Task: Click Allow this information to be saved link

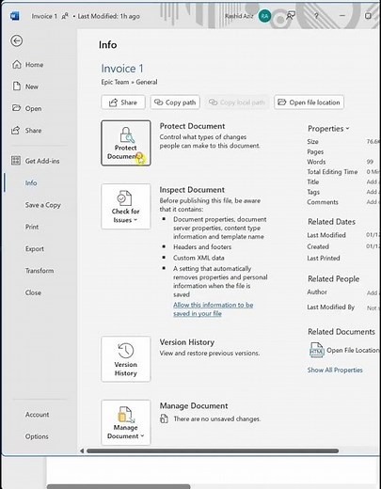Action: click(x=214, y=309)
